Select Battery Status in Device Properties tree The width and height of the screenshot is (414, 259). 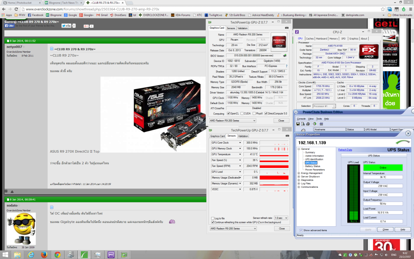(x=313, y=166)
